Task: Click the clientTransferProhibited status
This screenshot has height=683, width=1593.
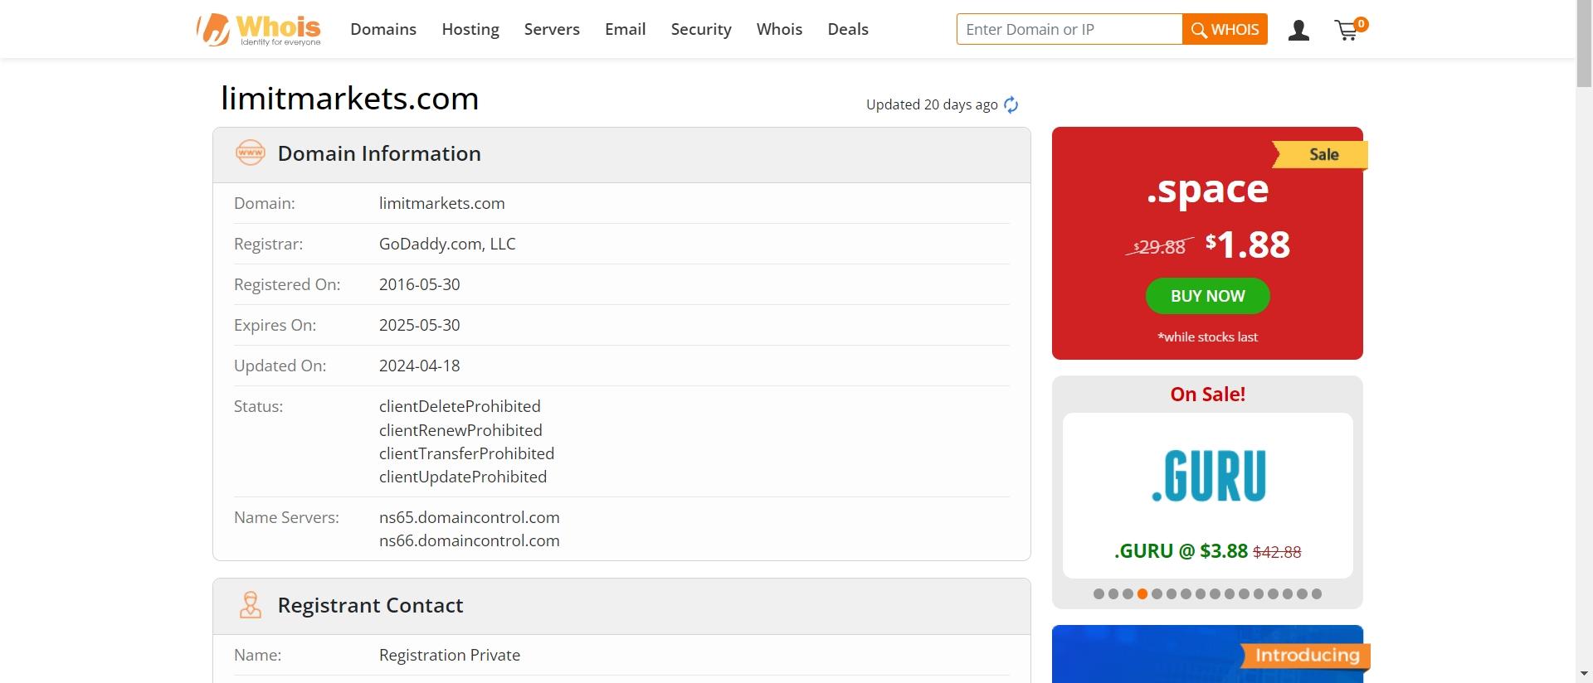Action: (466, 453)
